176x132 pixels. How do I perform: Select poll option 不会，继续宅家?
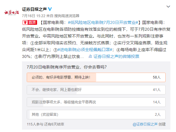(96, 90)
